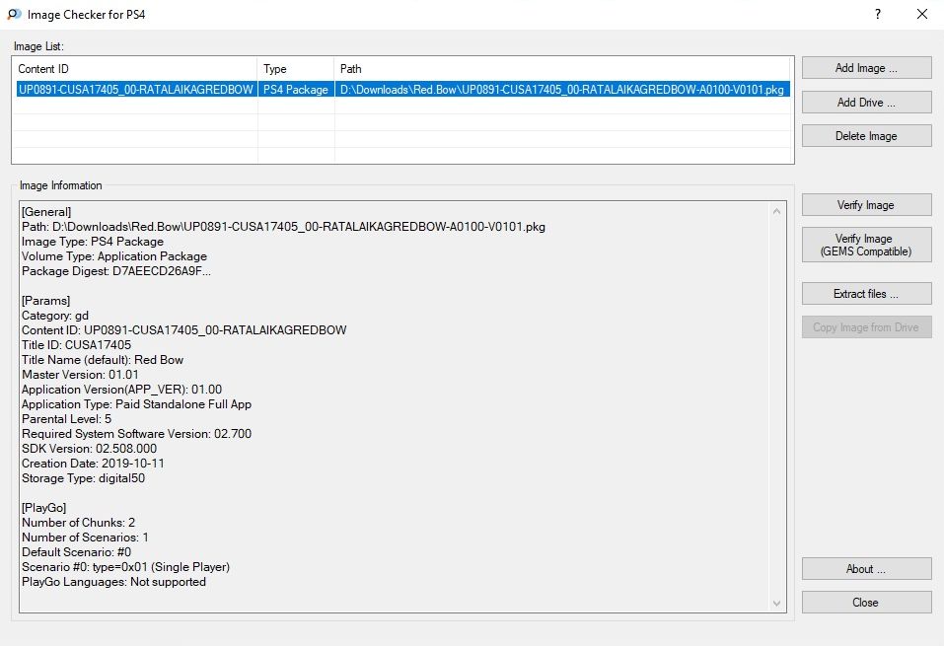Click the scroll up arrow in Image Information
This screenshot has width=944, height=646.
click(x=776, y=211)
